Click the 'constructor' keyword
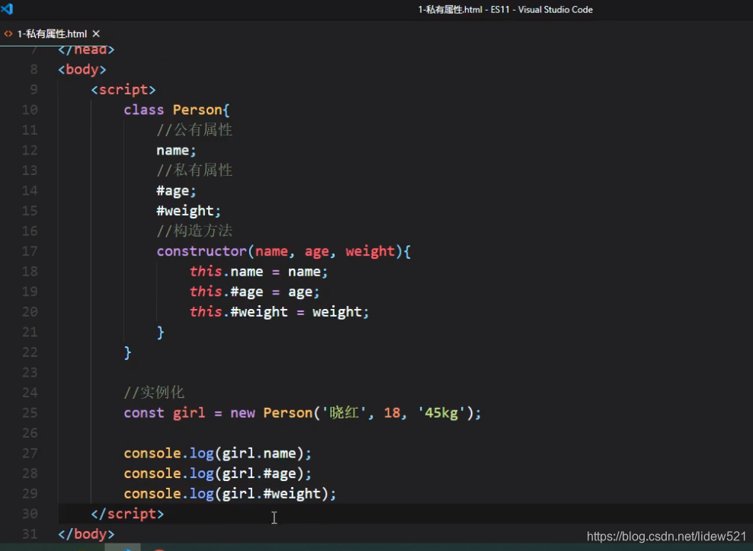The width and height of the screenshot is (753, 551). pos(202,251)
